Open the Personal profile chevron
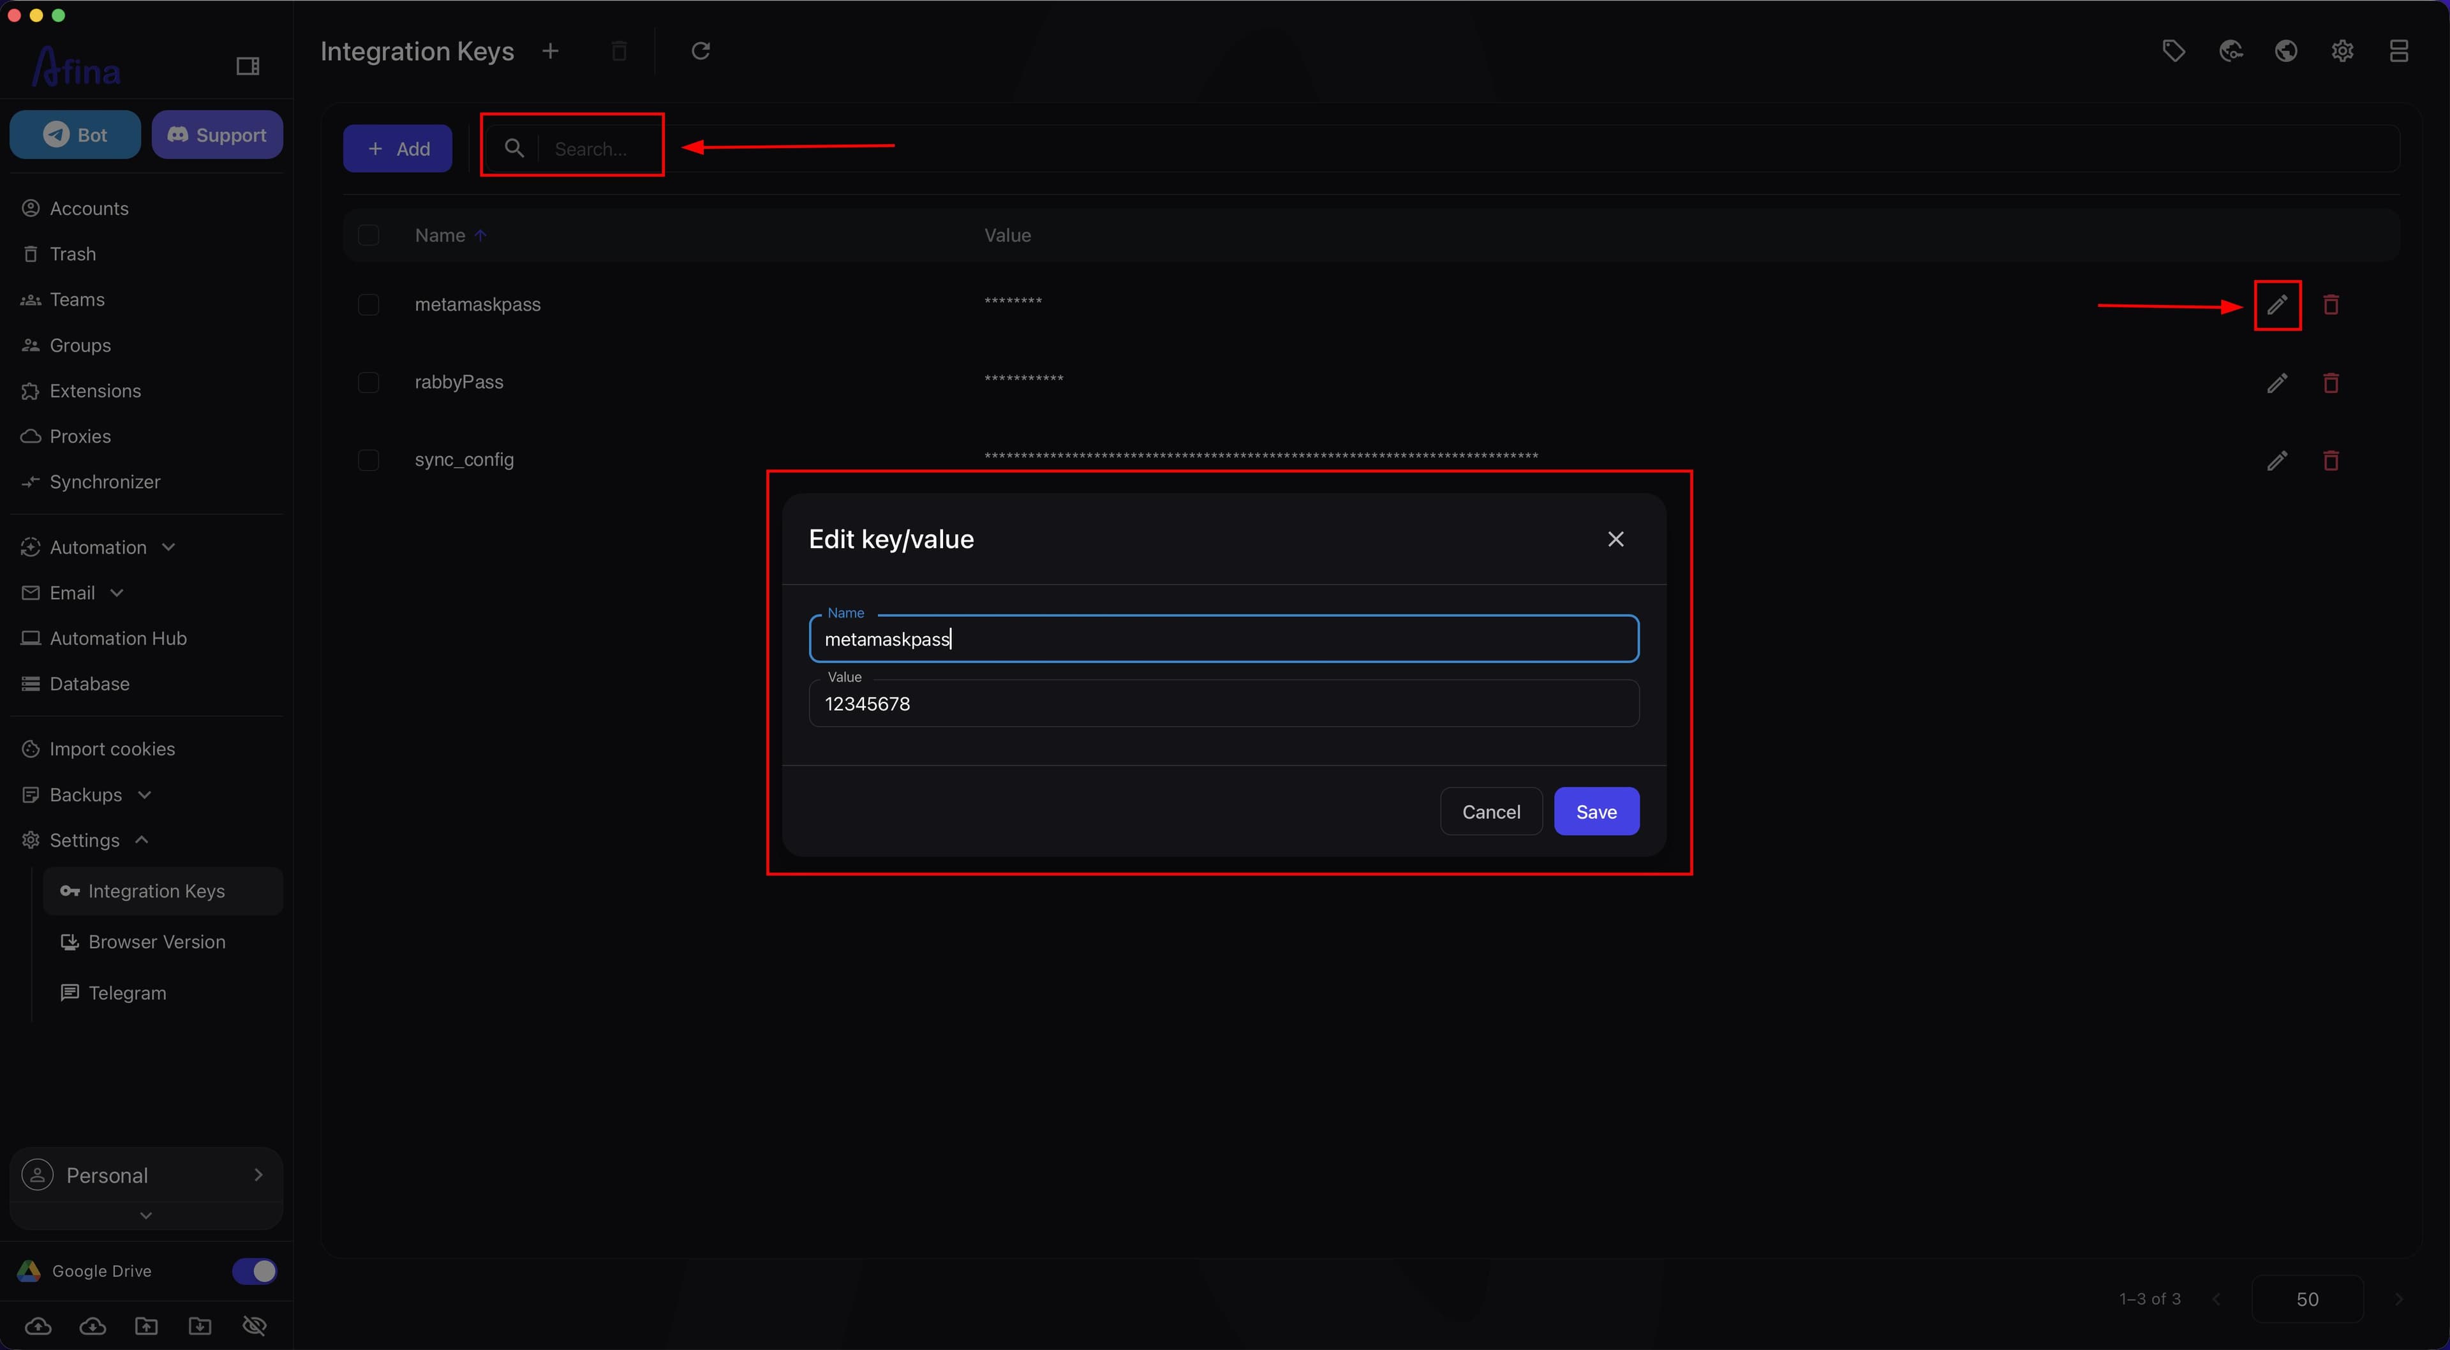The height and width of the screenshot is (1350, 2450). tap(258, 1175)
